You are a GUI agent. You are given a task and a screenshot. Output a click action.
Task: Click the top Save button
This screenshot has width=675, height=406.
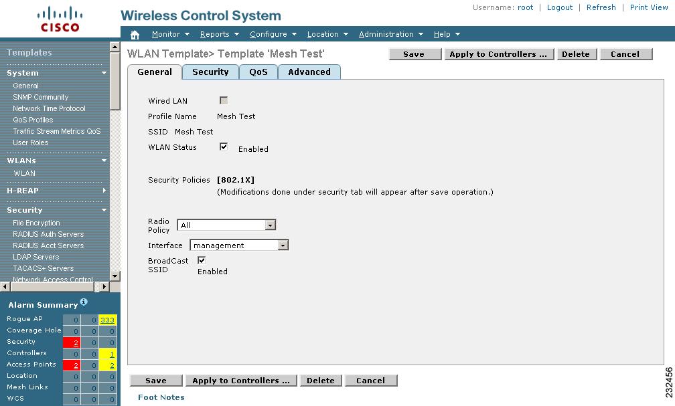[415, 54]
